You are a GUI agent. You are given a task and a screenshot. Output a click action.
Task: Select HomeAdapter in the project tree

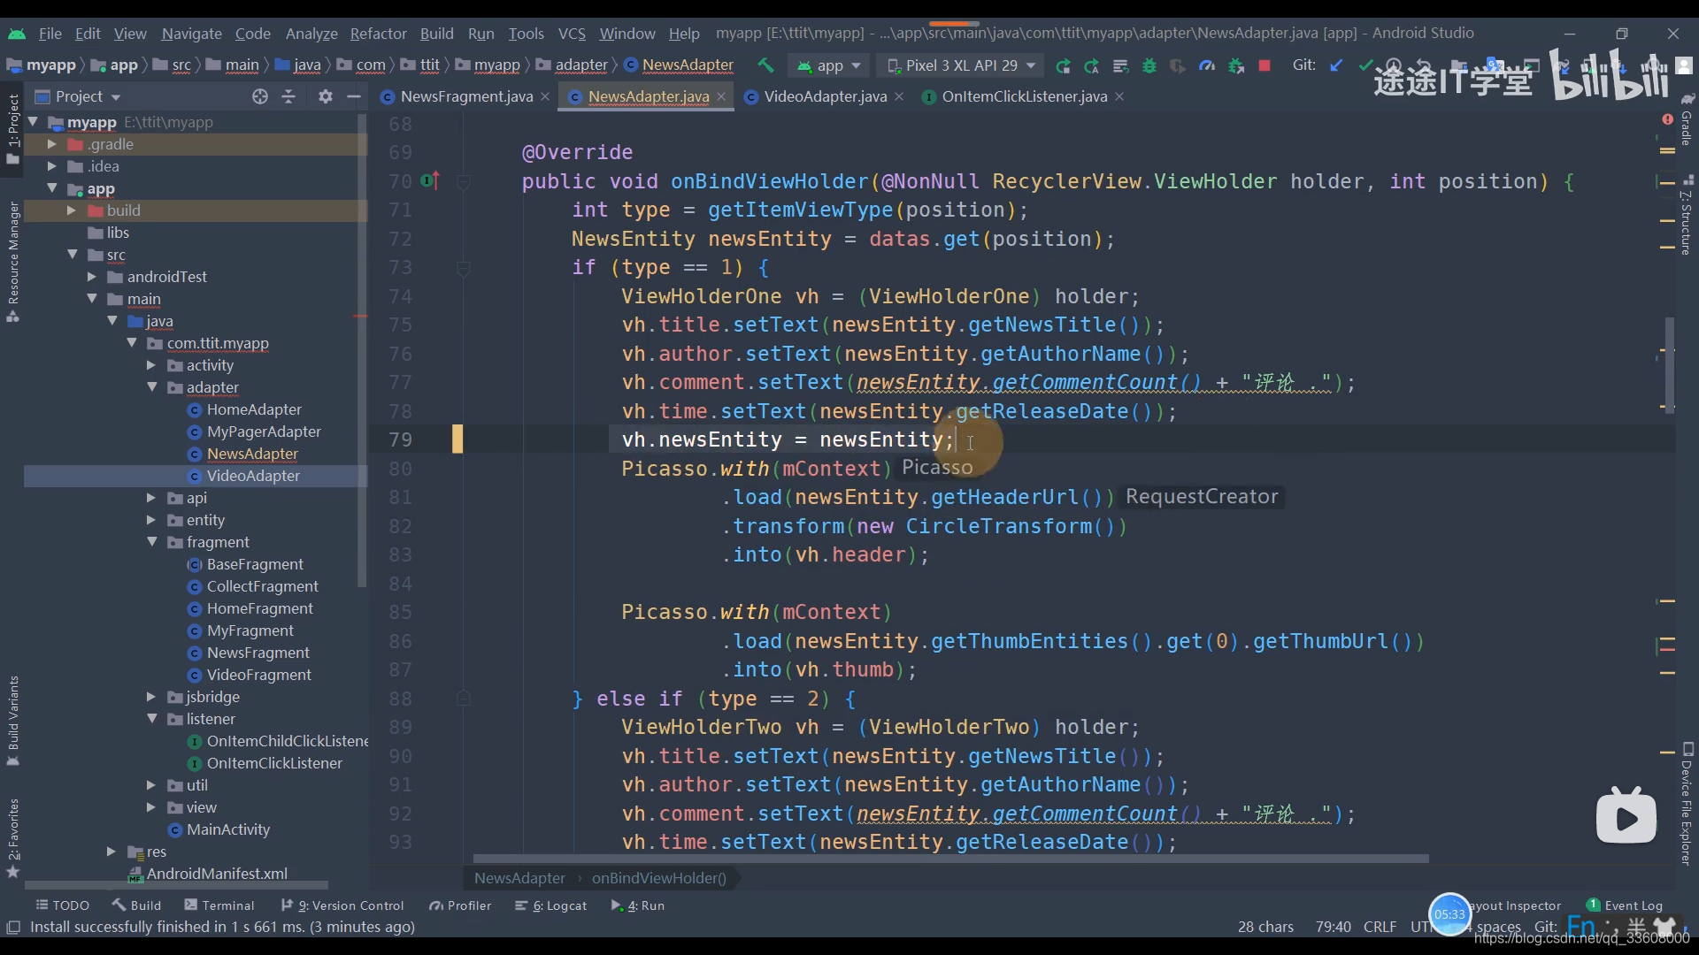(254, 409)
